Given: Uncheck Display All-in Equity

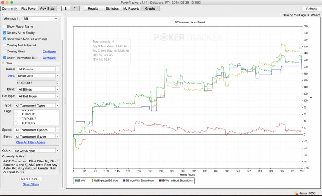Looking at the screenshot, I should [x=5, y=33].
